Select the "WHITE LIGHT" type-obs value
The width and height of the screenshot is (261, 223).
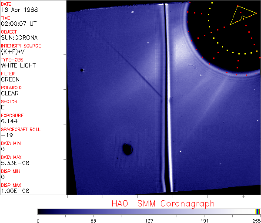click(18, 65)
